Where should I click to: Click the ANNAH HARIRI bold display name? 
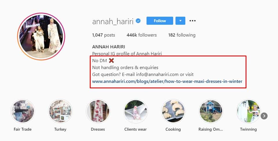point(109,47)
